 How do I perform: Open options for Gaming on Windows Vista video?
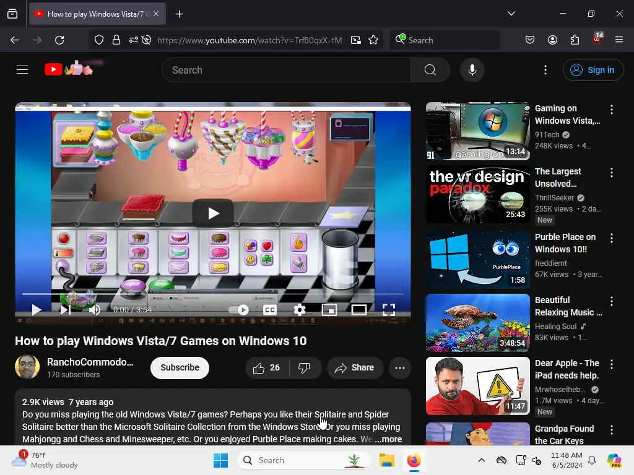(611, 109)
